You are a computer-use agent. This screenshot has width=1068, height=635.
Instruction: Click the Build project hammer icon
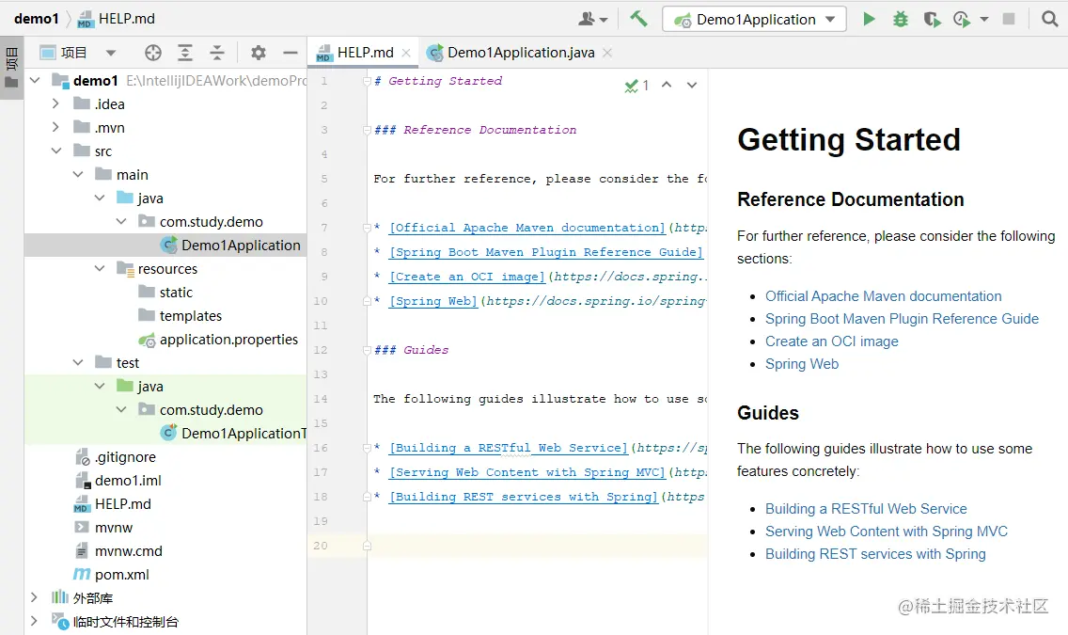(x=638, y=19)
